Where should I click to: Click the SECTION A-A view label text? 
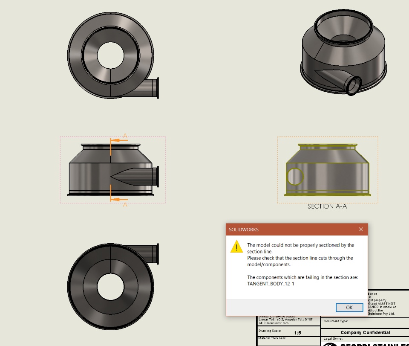click(327, 206)
